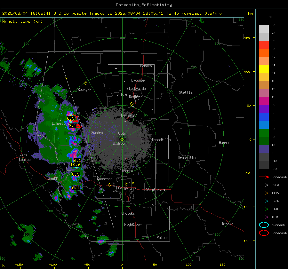Image resolution: width=288 pixels, height=269 pixels.
Task: Click the 10.6 storm top label
Action: [x=76, y=165]
